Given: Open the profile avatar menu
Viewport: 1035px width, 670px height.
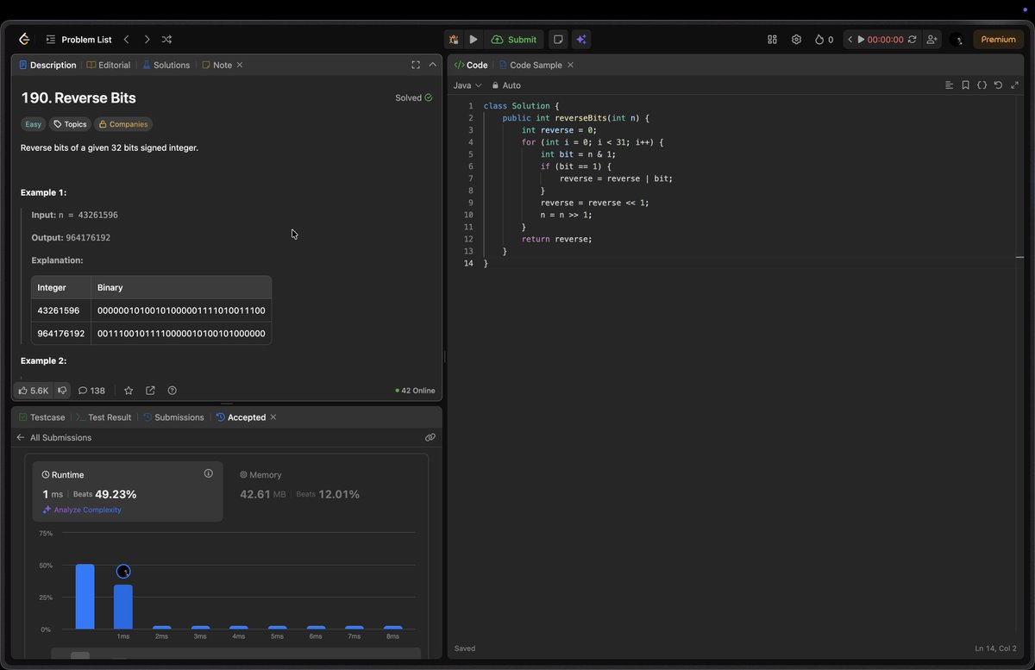Looking at the screenshot, I should [x=956, y=40].
